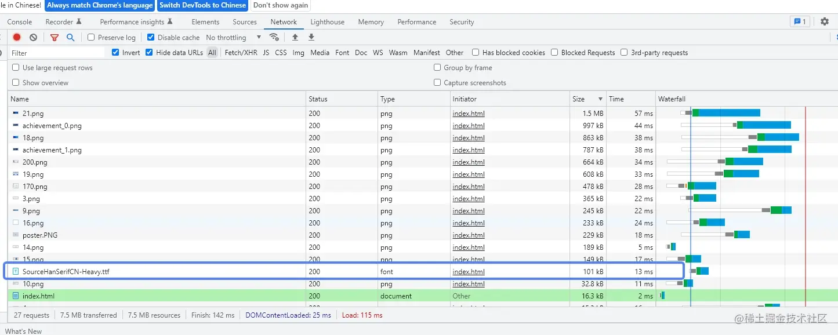838x335 pixels.
Task: Sort by Time column header
Action: pos(631,99)
